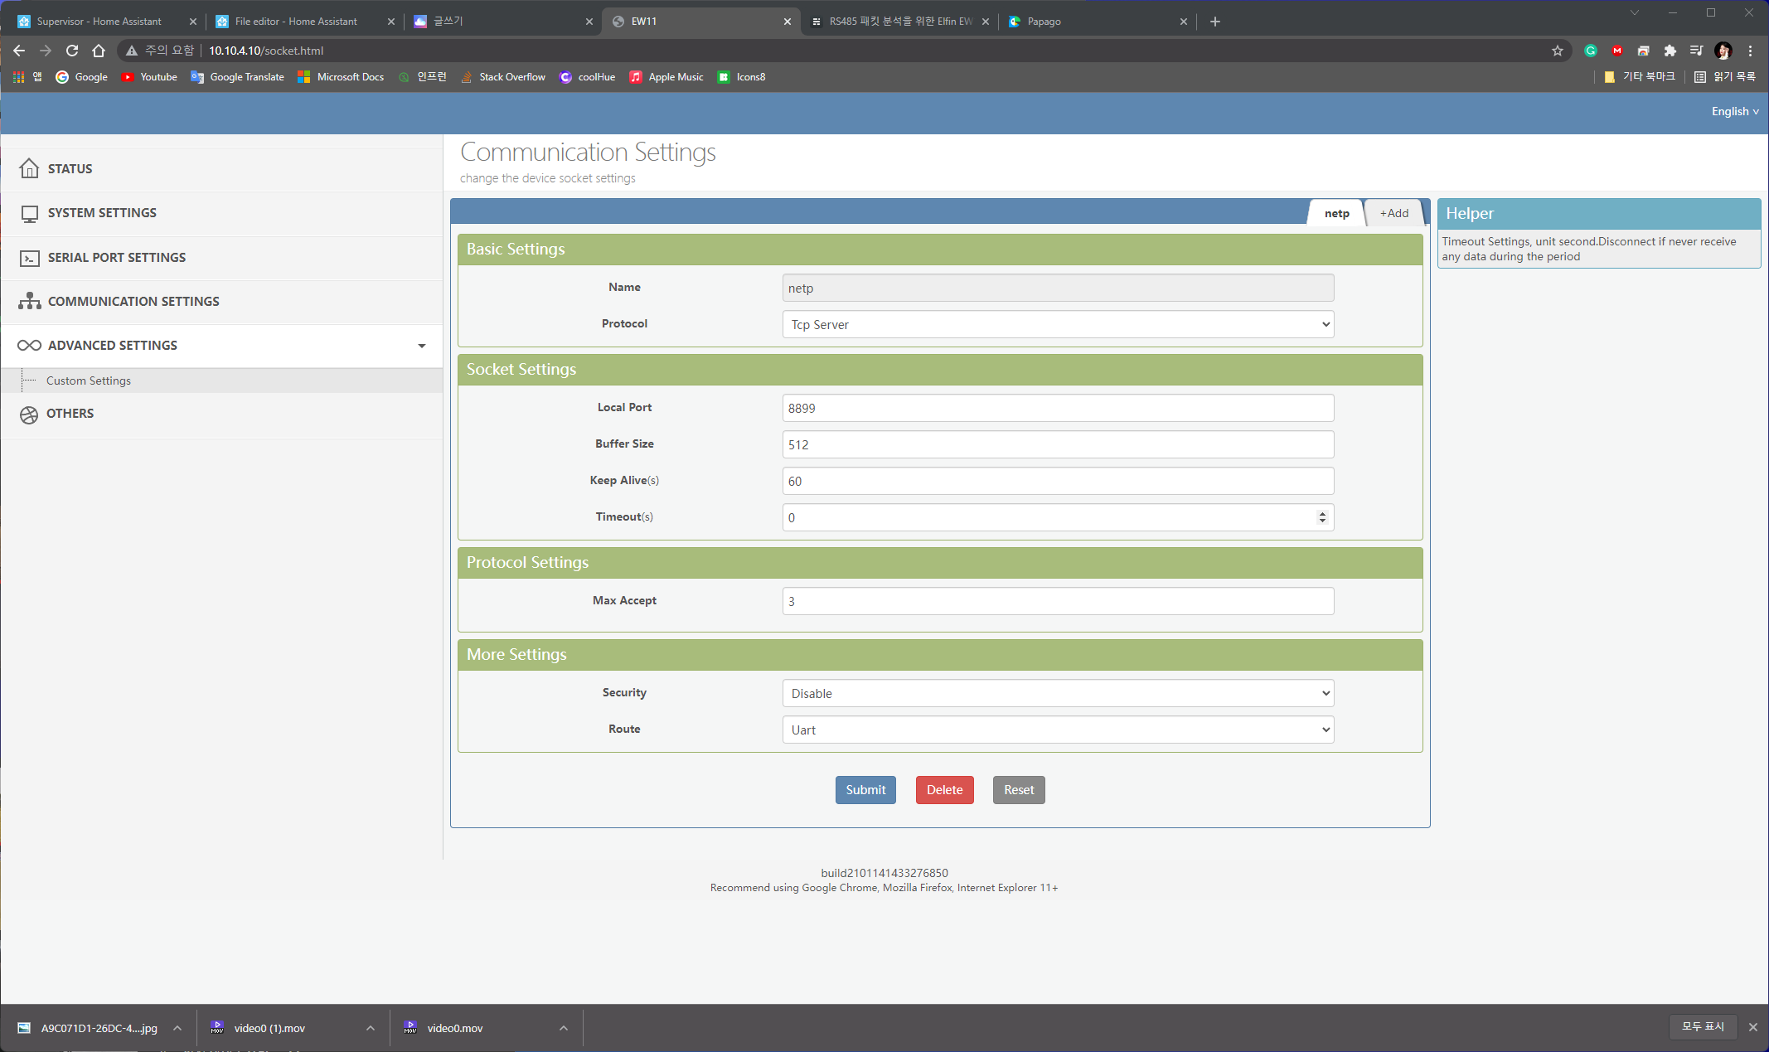Reload the page with the refresh icon

[x=72, y=51]
